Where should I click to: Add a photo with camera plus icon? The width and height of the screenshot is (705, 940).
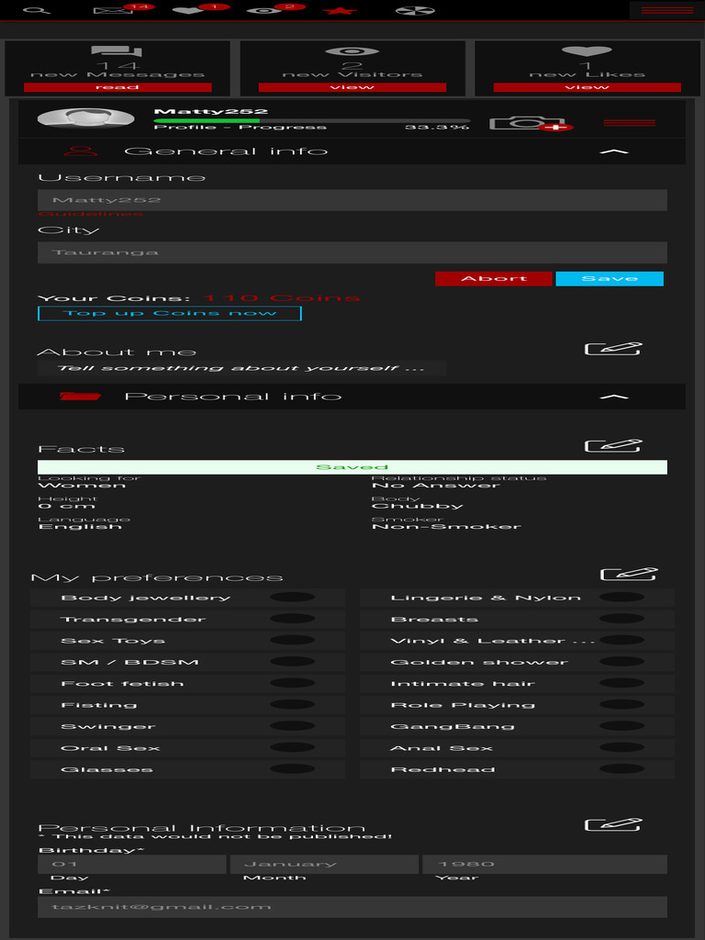point(530,123)
